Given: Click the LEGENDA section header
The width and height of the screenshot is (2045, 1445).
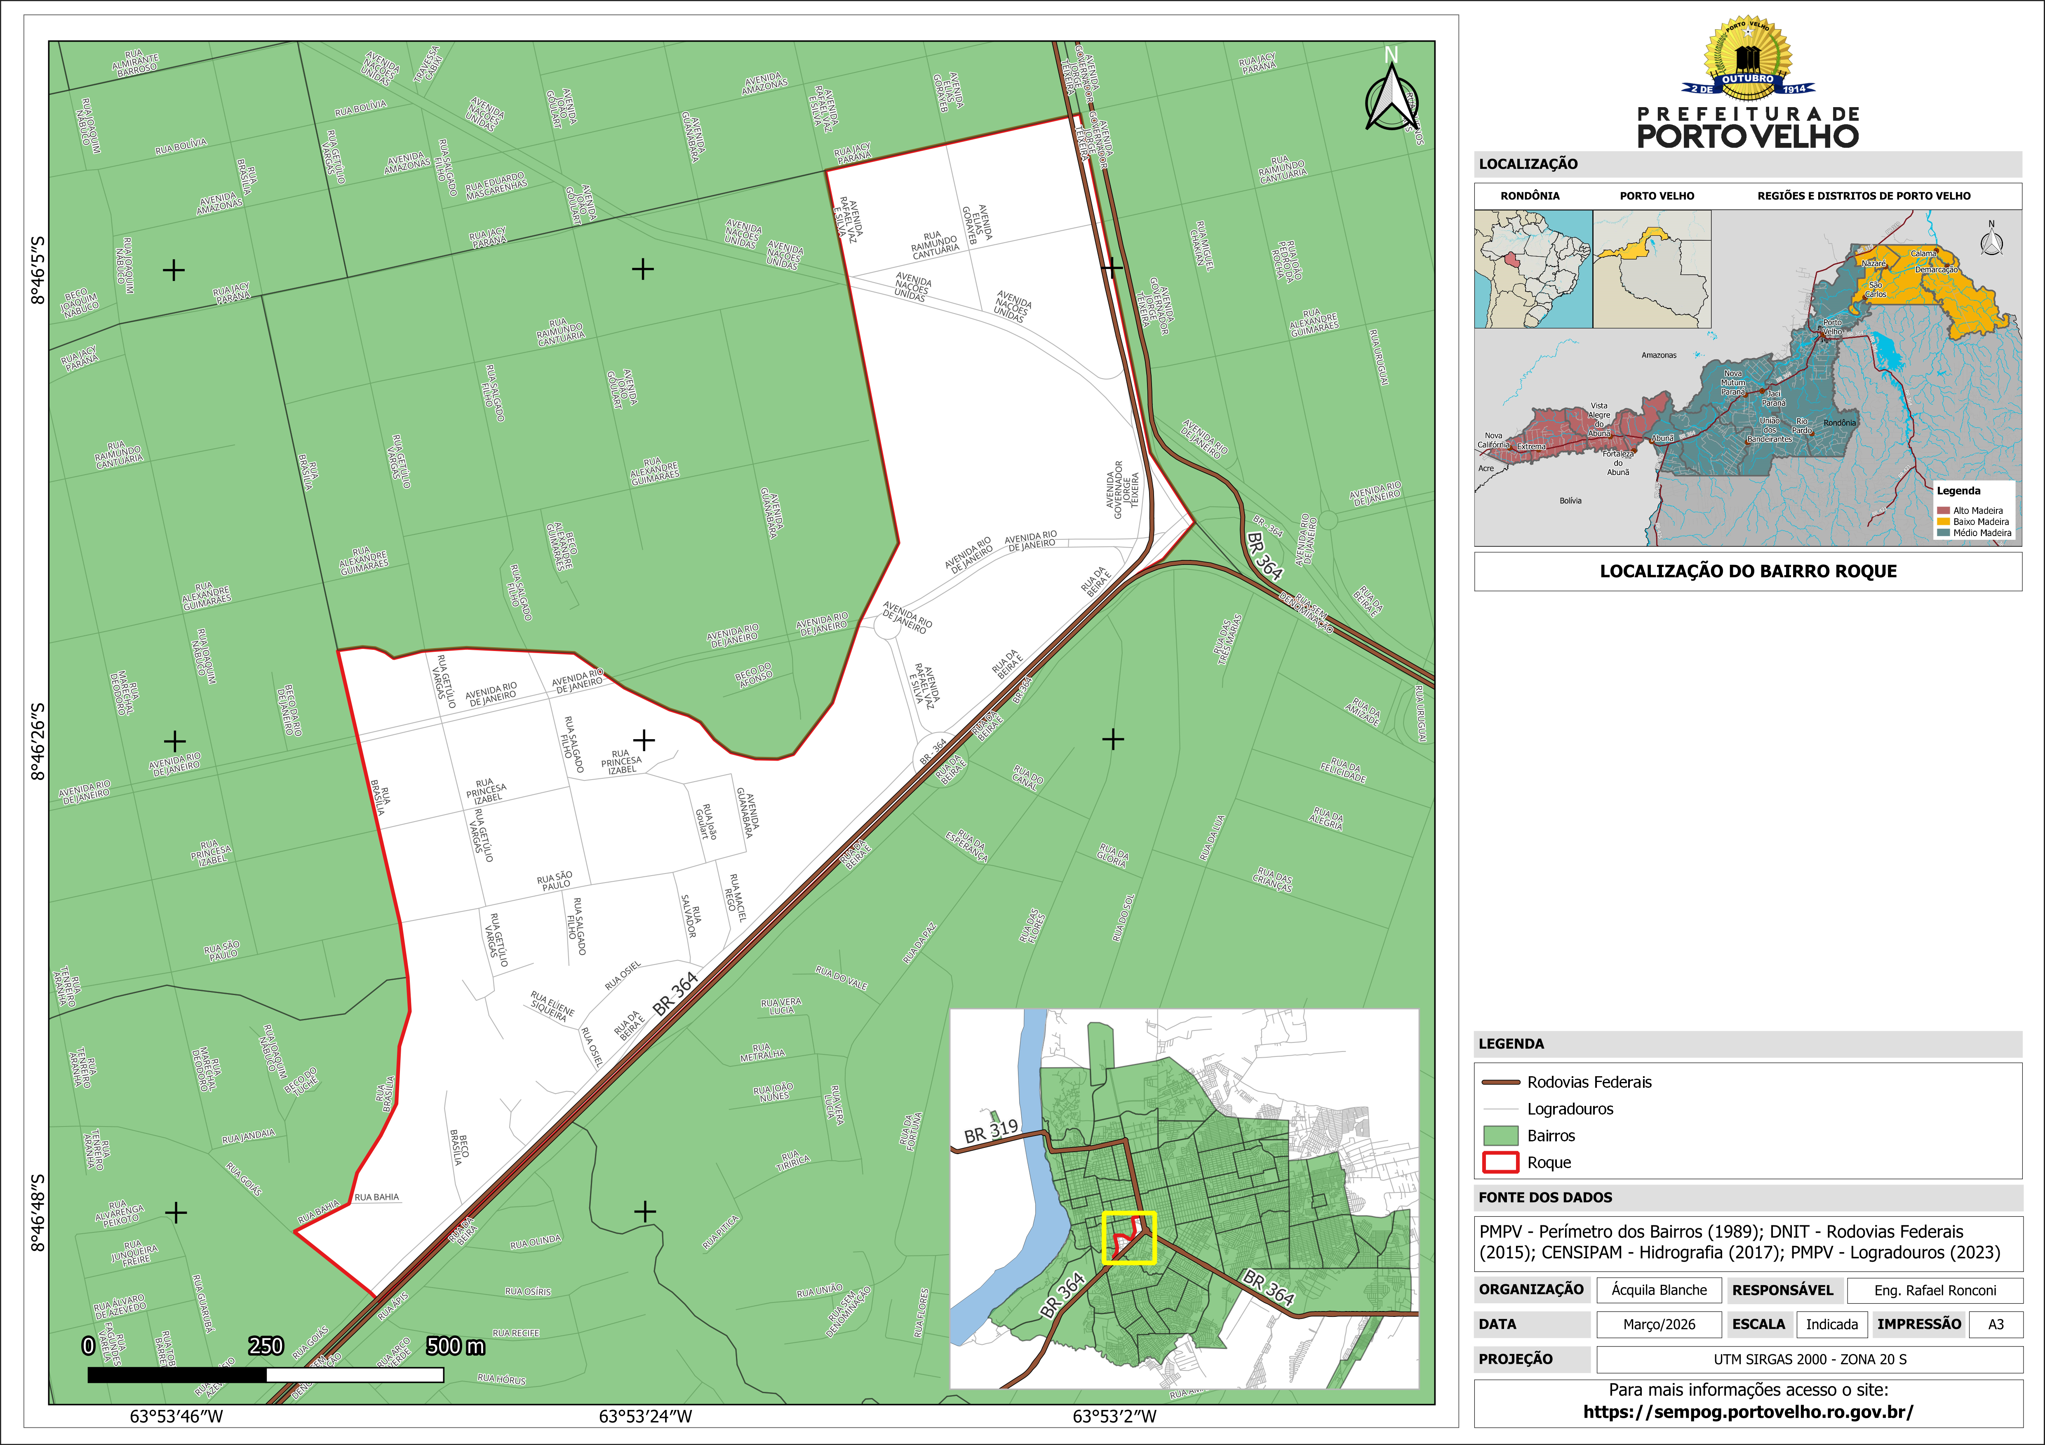Looking at the screenshot, I should coord(1511,1043).
